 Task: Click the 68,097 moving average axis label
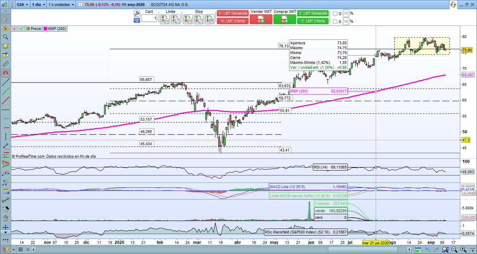tap(467, 75)
